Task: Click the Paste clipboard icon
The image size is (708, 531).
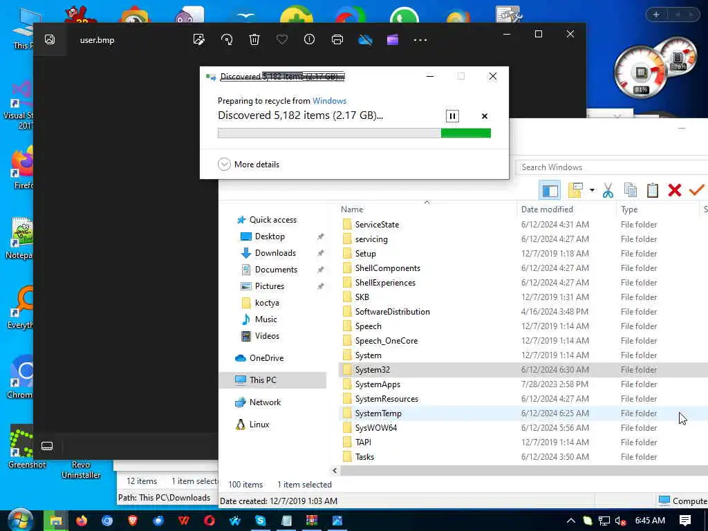Action: point(653,190)
